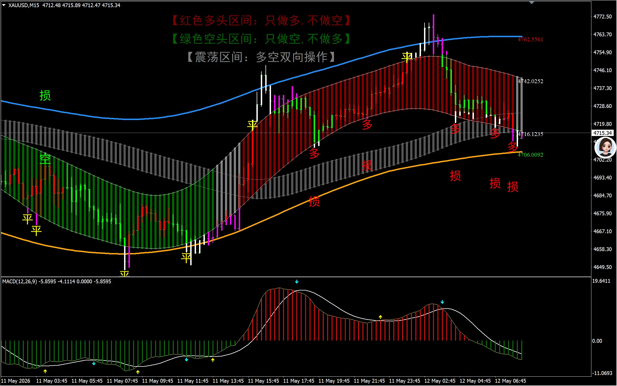Click the 11 May 09:45 time label
The width and height of the screenshot is (617, 386).
(x=158, y=381)
